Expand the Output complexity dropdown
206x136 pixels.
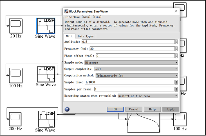click(x=136, y=69)
